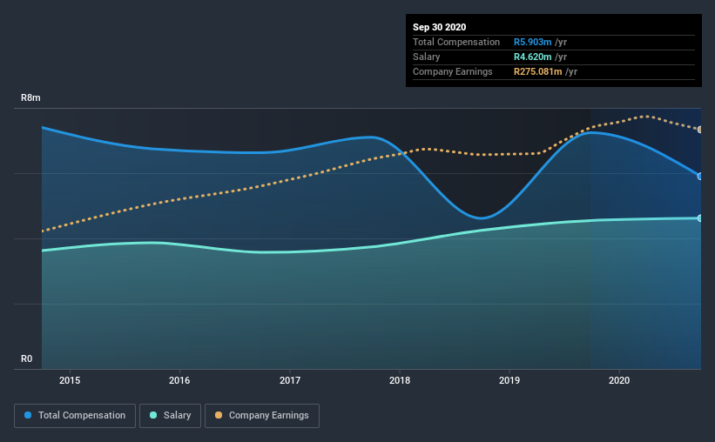Toggle the Company Earnings legend button
Screen dimensions: 715x442
point(262,416)
